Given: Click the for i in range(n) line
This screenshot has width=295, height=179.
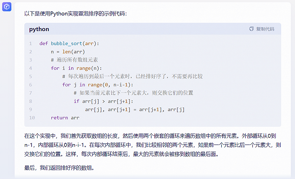Looking at the screenshot, I should (x=76, y=68).
